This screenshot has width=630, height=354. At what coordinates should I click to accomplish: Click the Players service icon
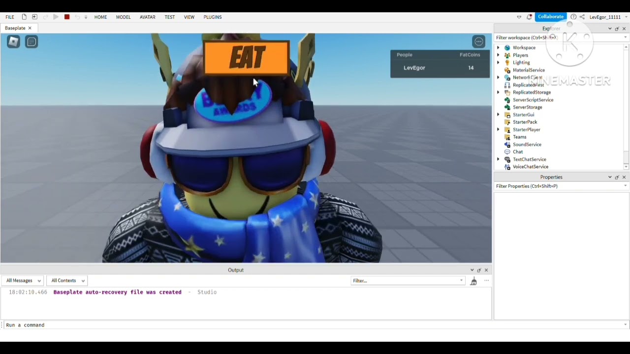tap(507, 55)
